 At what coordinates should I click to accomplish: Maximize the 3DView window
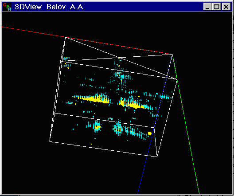click(217, 7)
